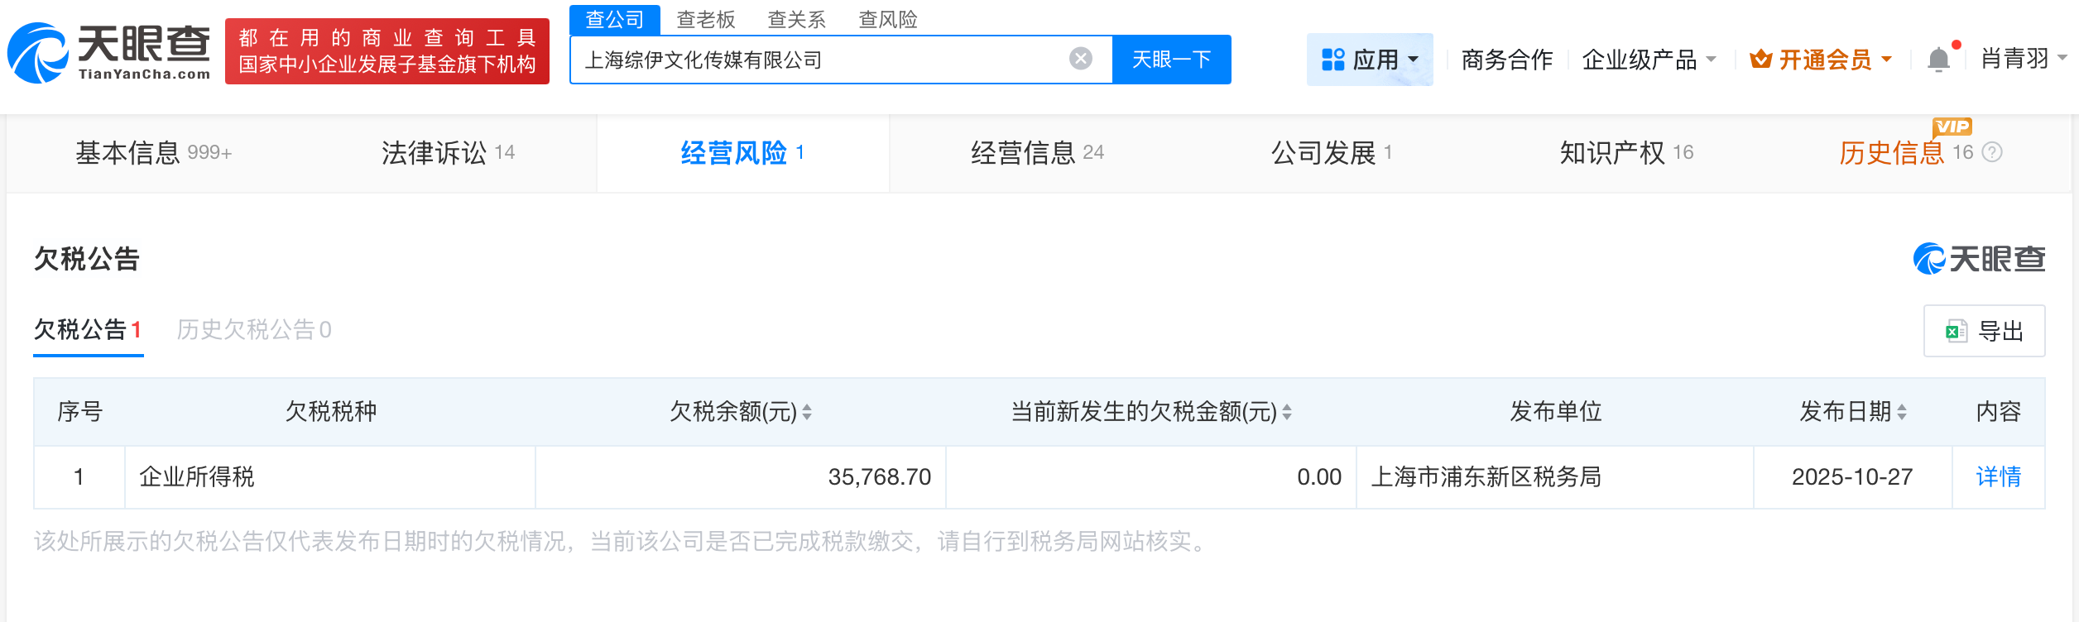The height and width of the screenshot is (622, 2079).
Task: Open 详情 link for 企业所得税 row
Action: 1998,477
